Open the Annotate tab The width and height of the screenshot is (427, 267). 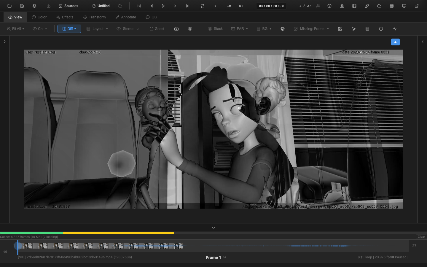pyautogui.click(x=126, y=17)
